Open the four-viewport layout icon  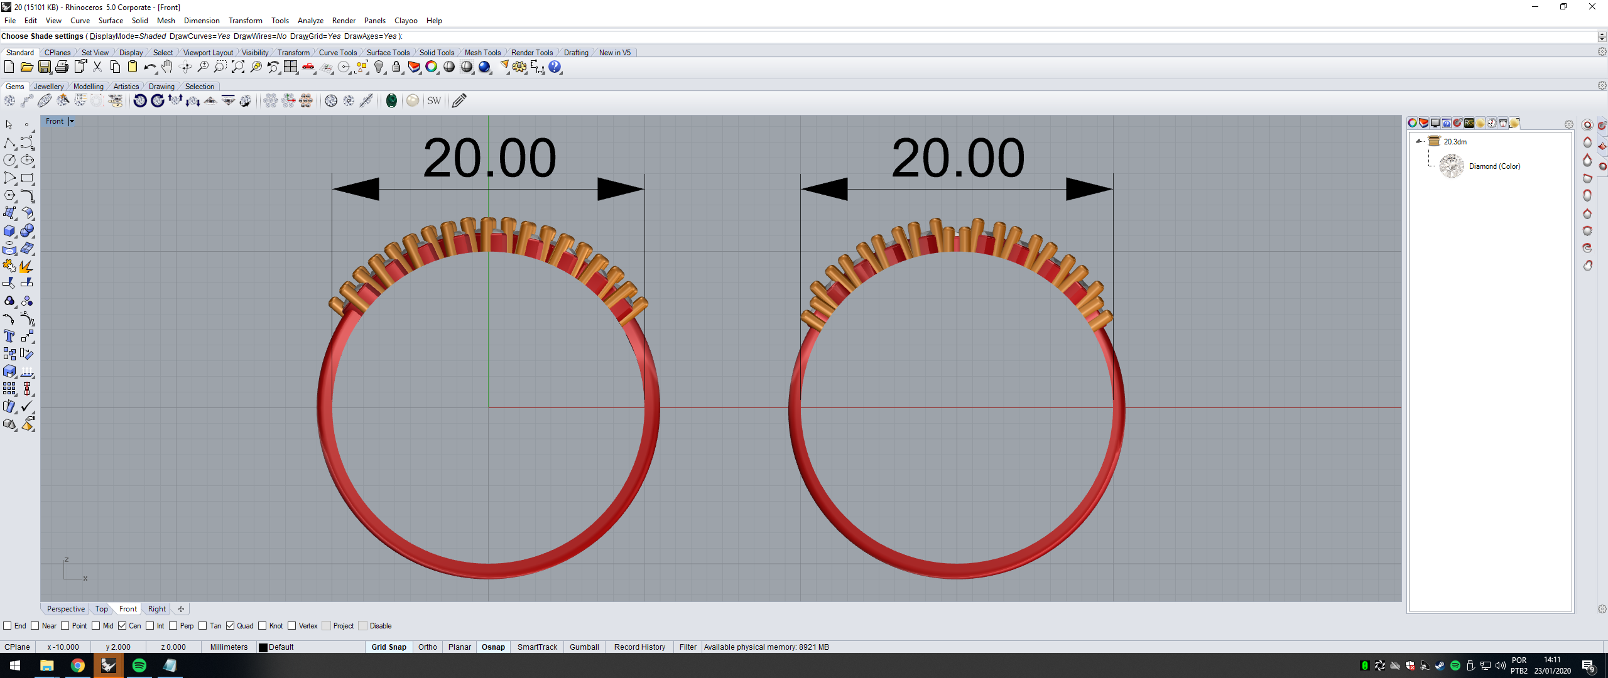(x=290, y=67)
